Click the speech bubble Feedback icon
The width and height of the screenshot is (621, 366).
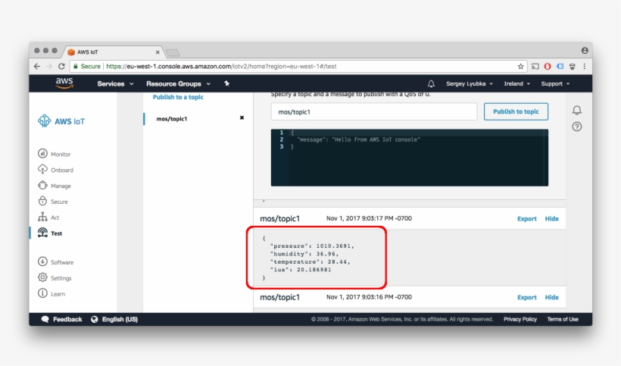coord(45,319)
